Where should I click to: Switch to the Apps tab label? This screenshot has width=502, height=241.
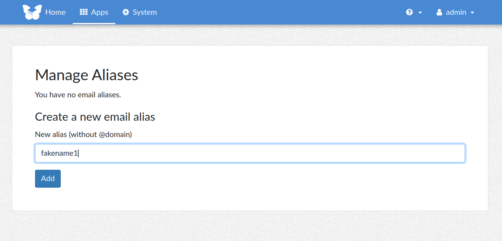coord(100,12)
